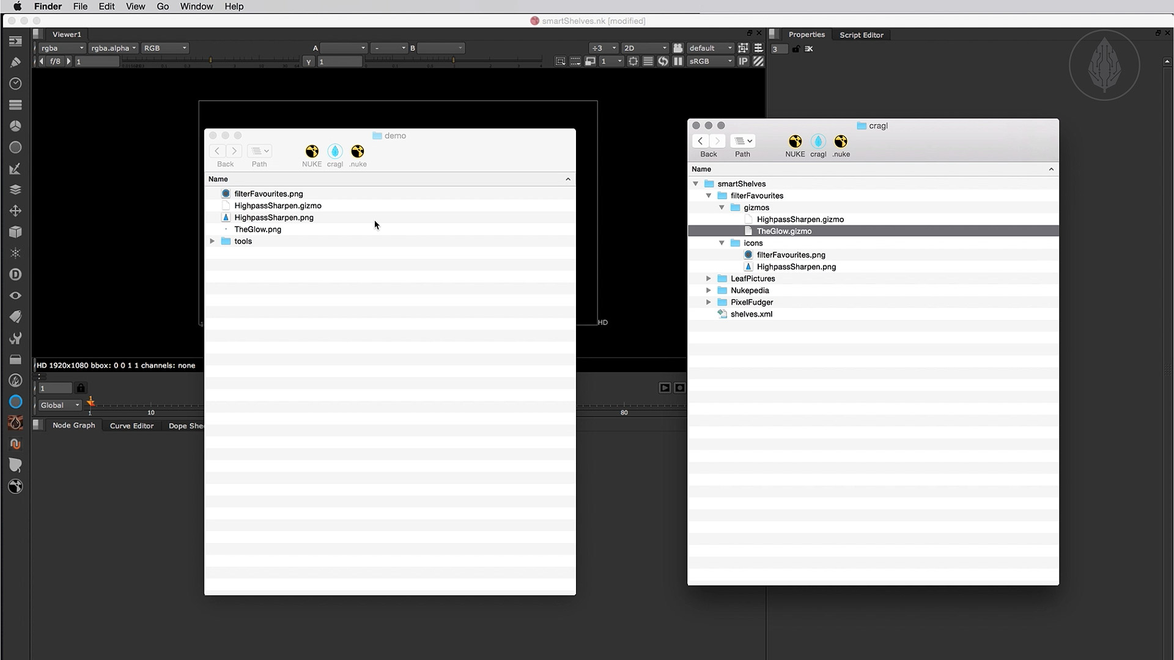Image resolution: width=1174 pixels, height=660 pixels.
Task: Open the Window menu in menu bar
Action: [x=196, y=6]
